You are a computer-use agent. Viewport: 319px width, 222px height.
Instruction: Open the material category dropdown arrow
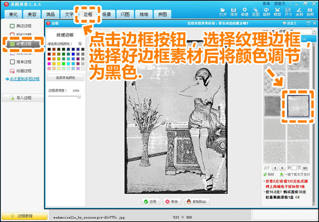click(x=314, y=32)
